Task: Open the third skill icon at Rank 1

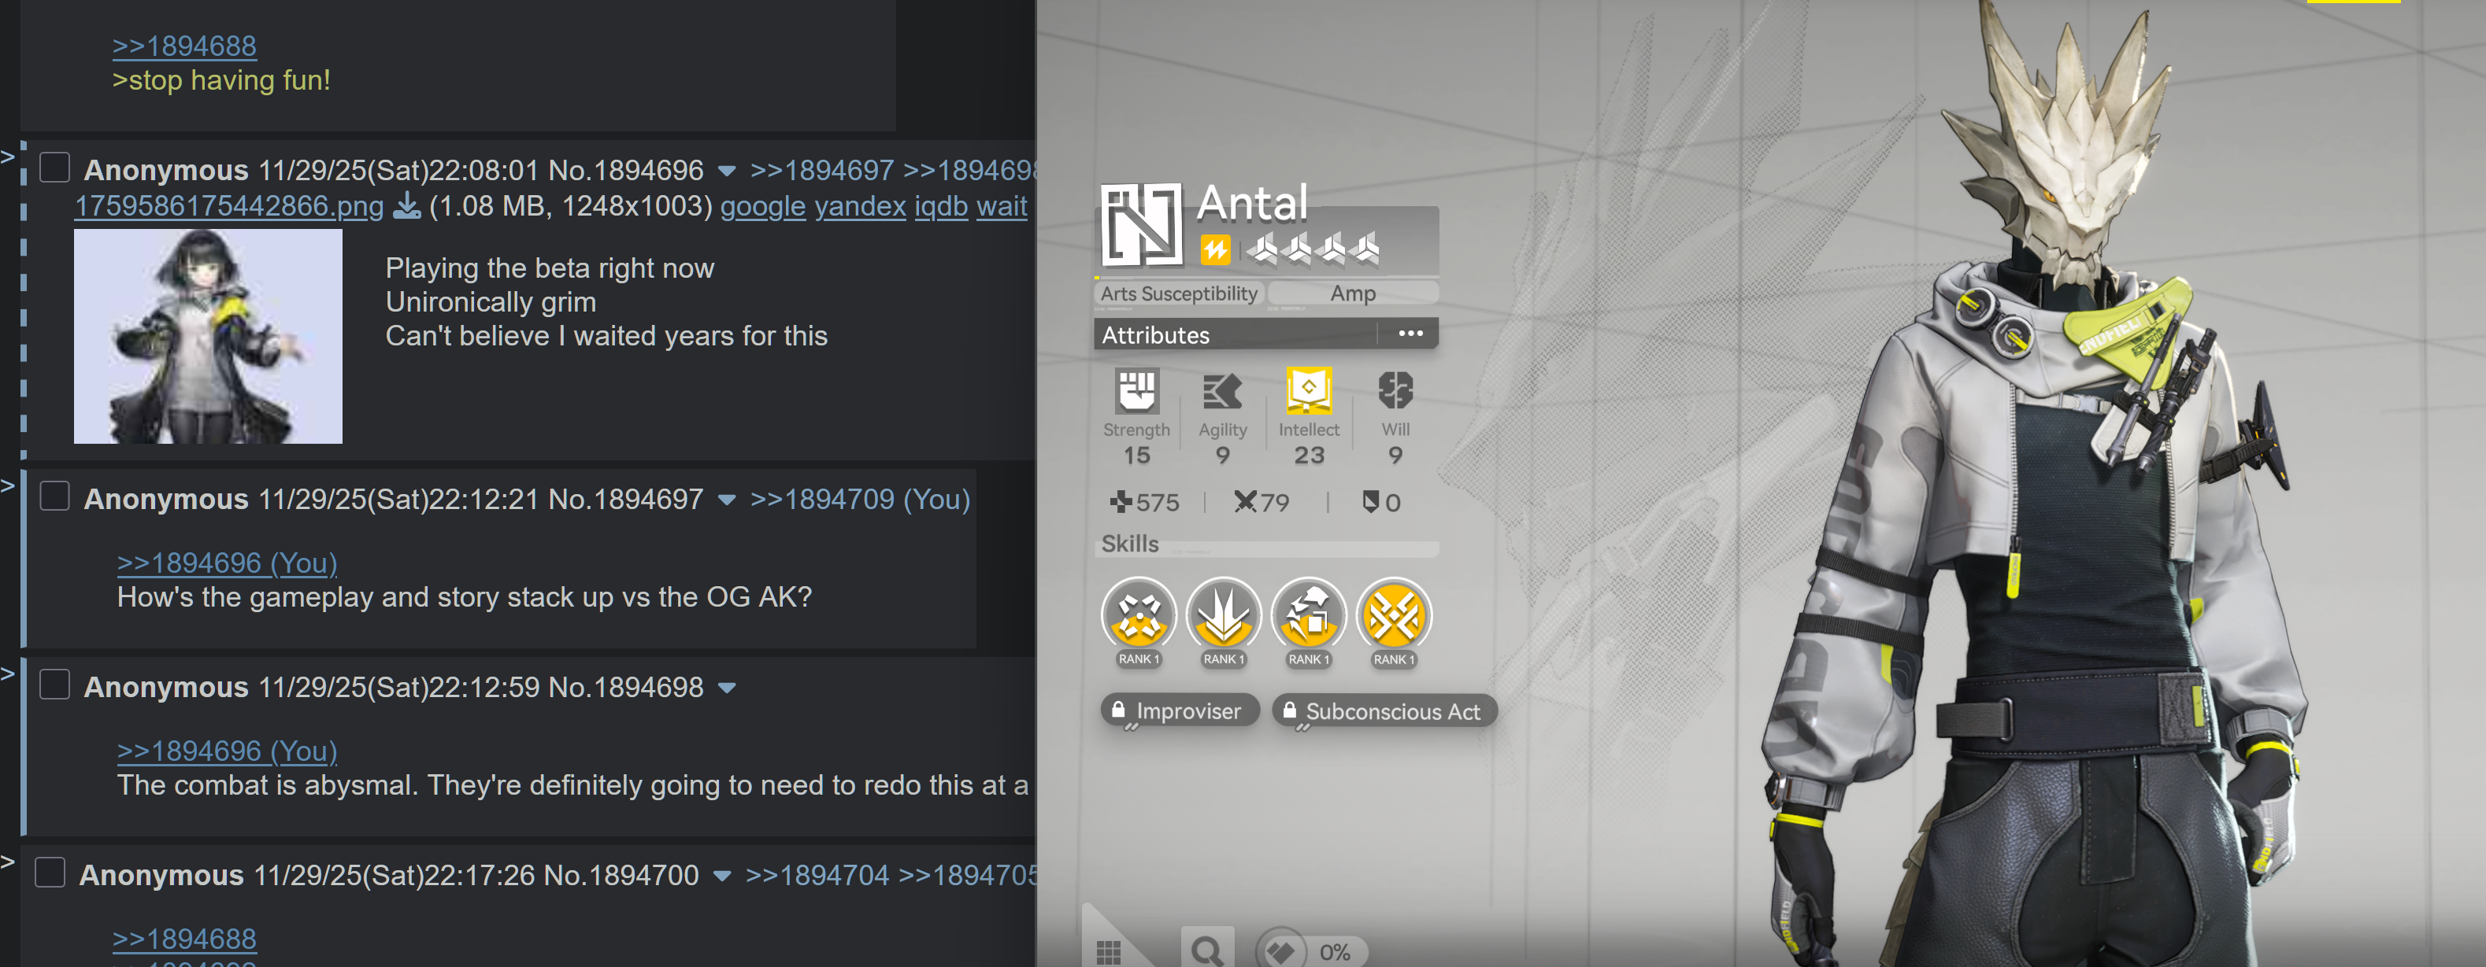Action: click(1308, 615)
